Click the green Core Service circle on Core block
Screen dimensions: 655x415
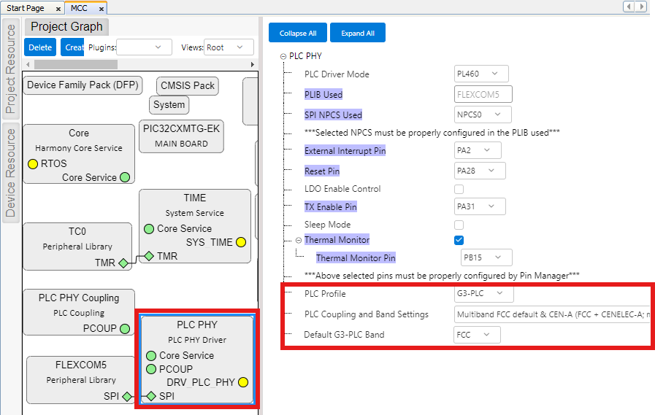125,177
